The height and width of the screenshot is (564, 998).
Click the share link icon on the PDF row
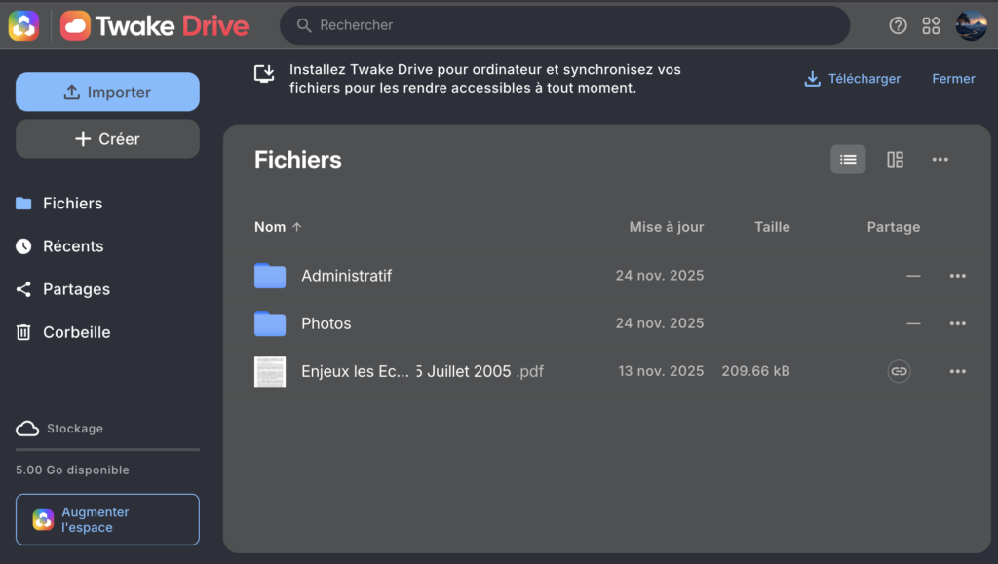tap(899, 371)
